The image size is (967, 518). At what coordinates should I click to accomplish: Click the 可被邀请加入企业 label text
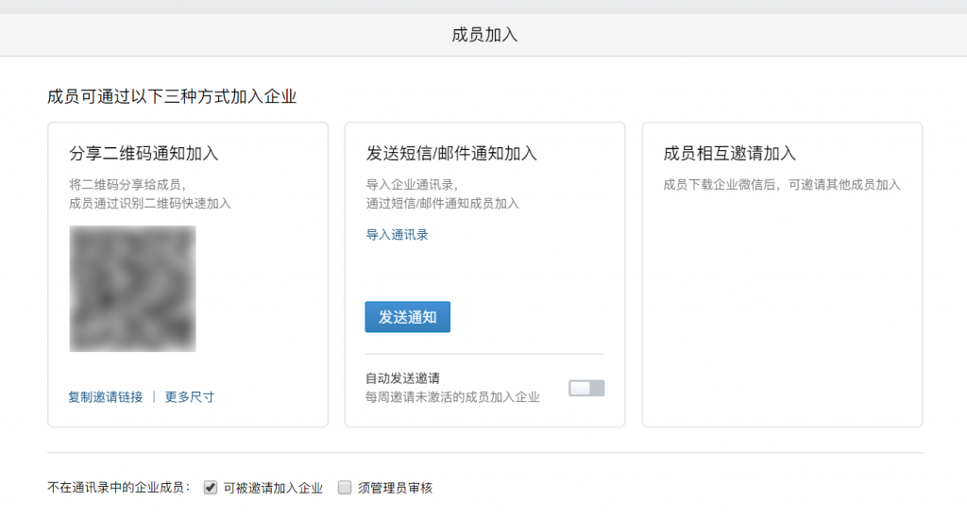click(x=273, y=489)
